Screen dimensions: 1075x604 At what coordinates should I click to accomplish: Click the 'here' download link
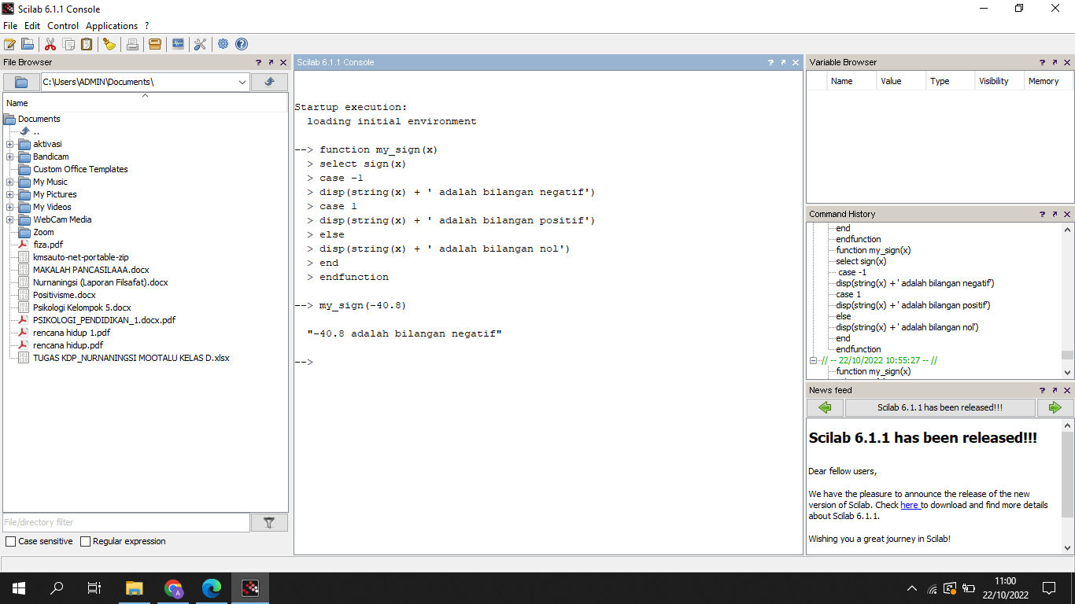point(910,505)
